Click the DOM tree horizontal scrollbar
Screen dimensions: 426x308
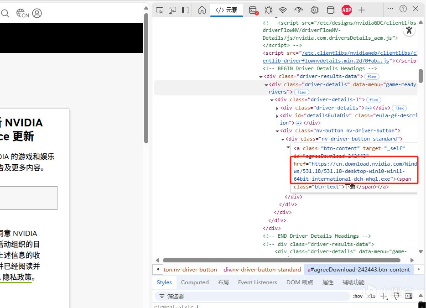coord(281,260)
